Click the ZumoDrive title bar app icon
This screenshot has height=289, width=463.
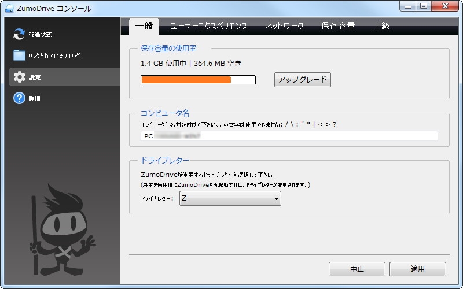point(9,8)
